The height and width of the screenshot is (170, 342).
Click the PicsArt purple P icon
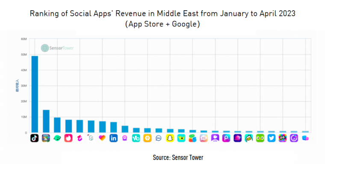click(226, 138)
